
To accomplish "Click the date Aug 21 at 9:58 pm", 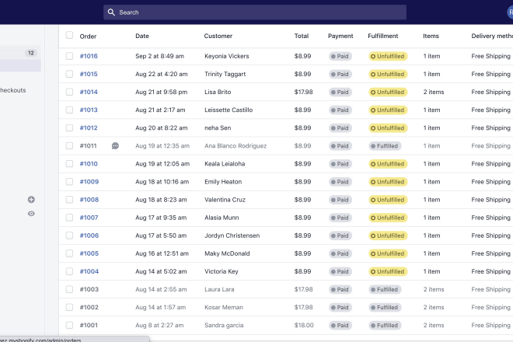I will 162,92.
